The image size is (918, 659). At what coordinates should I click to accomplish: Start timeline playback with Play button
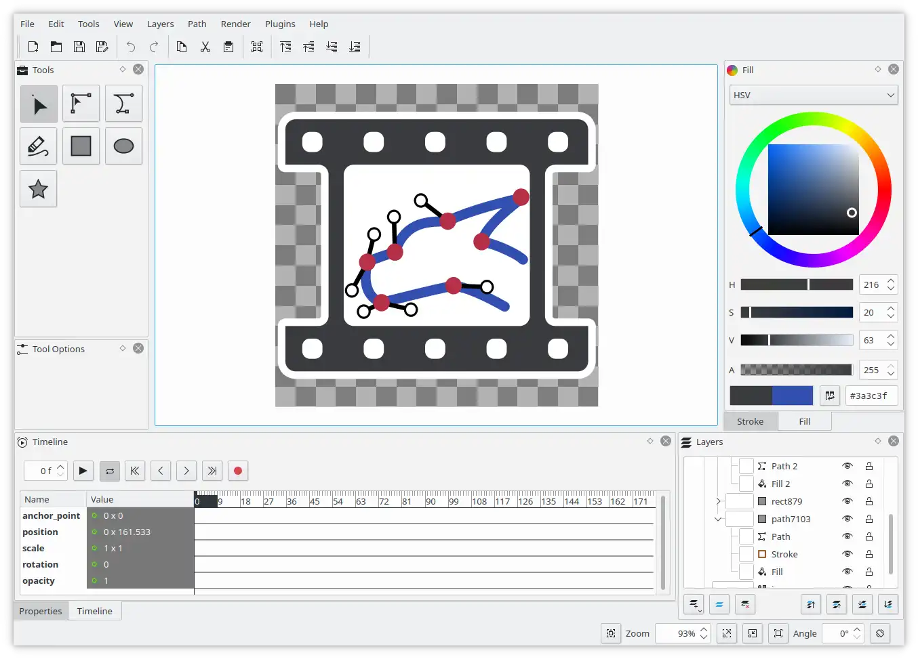(83, 471)
